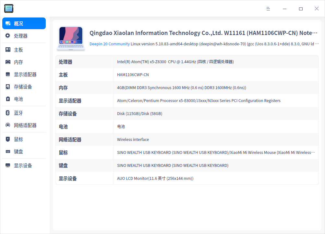Select the 4GB DDR3 memory value
The width and height of the screenshot is (325, 234).
(182, 88)
